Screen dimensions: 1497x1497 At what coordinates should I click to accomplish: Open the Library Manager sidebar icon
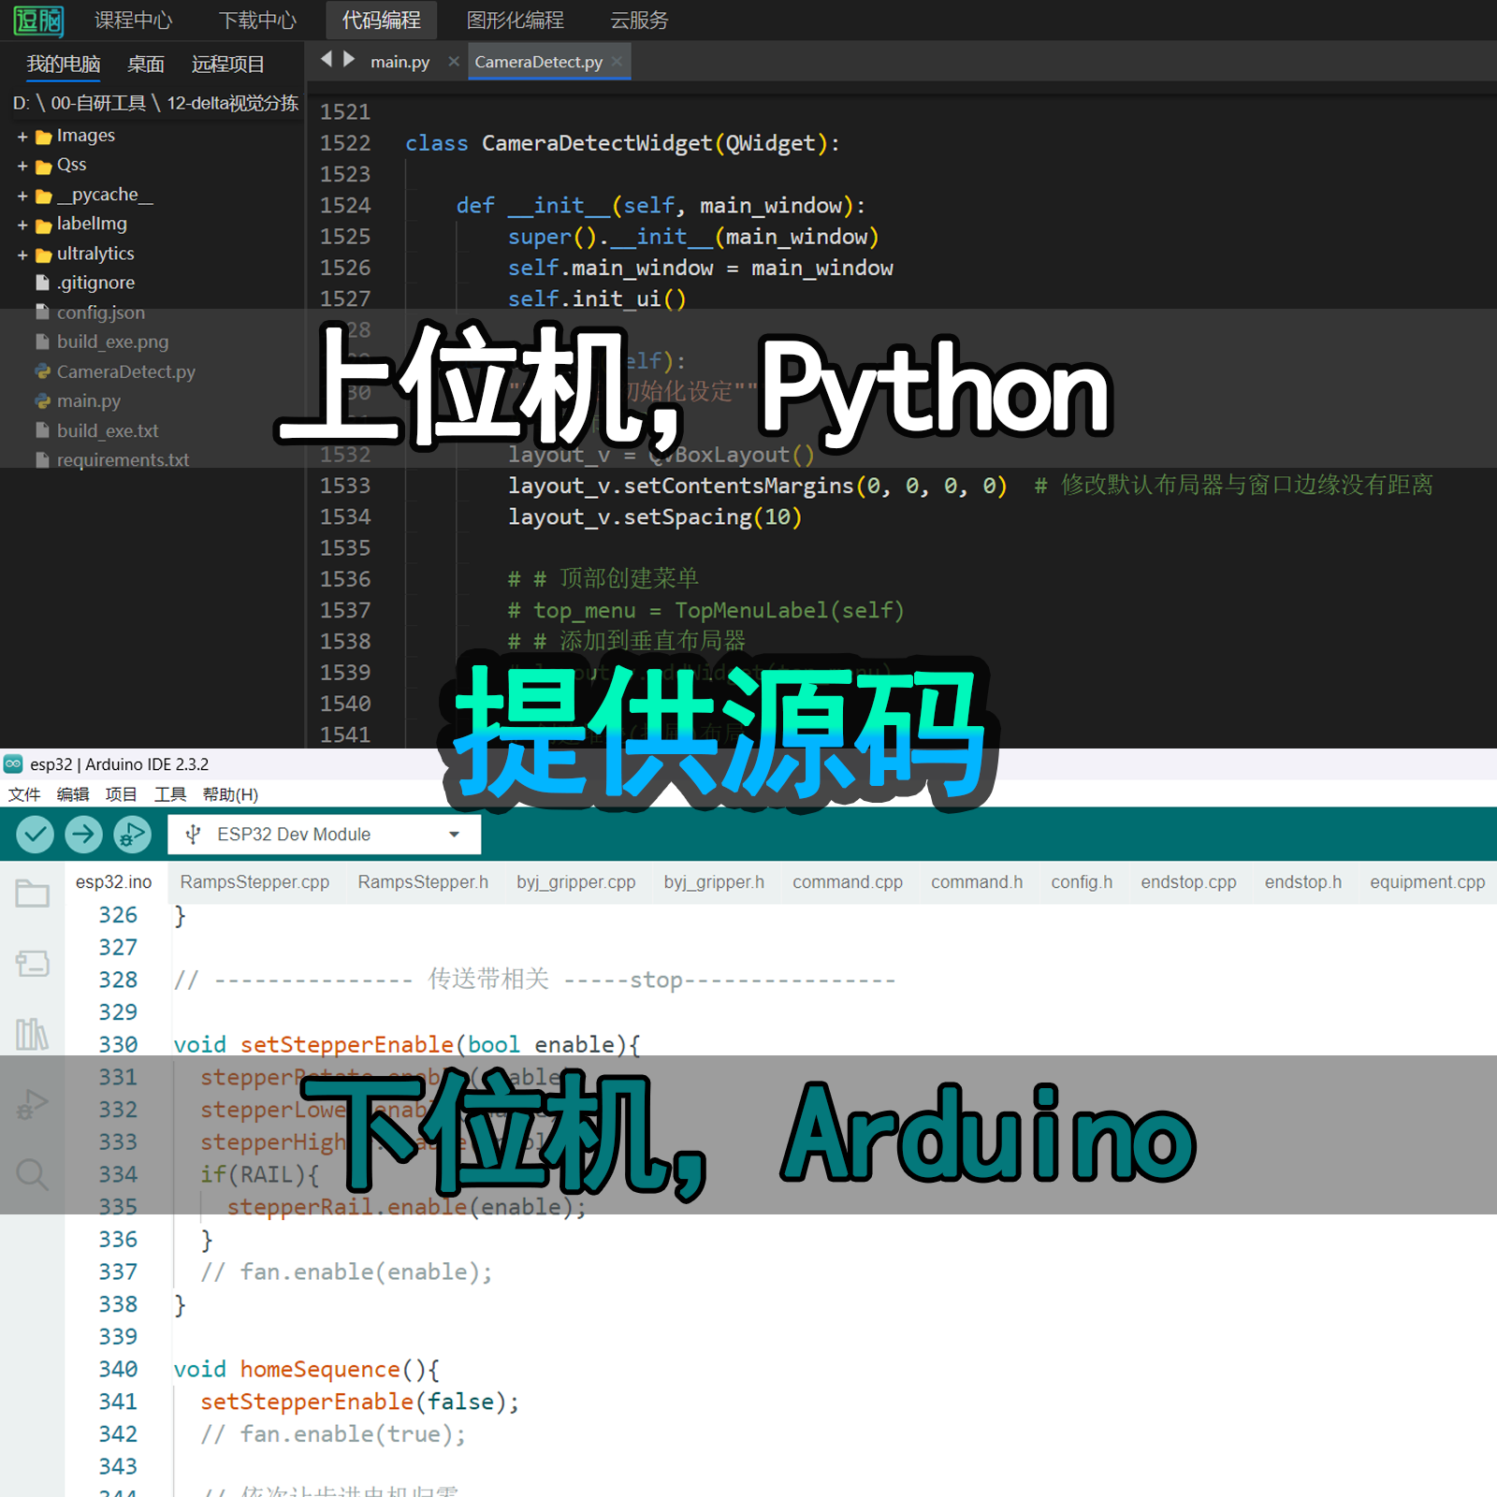coord(32,1034)
